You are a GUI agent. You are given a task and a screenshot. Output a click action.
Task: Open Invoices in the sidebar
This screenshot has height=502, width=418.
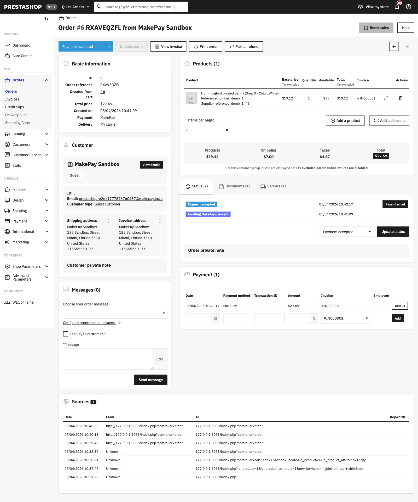pyautogui.click(x=12, y=99)
